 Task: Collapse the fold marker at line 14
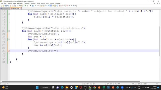coord(9,14)
